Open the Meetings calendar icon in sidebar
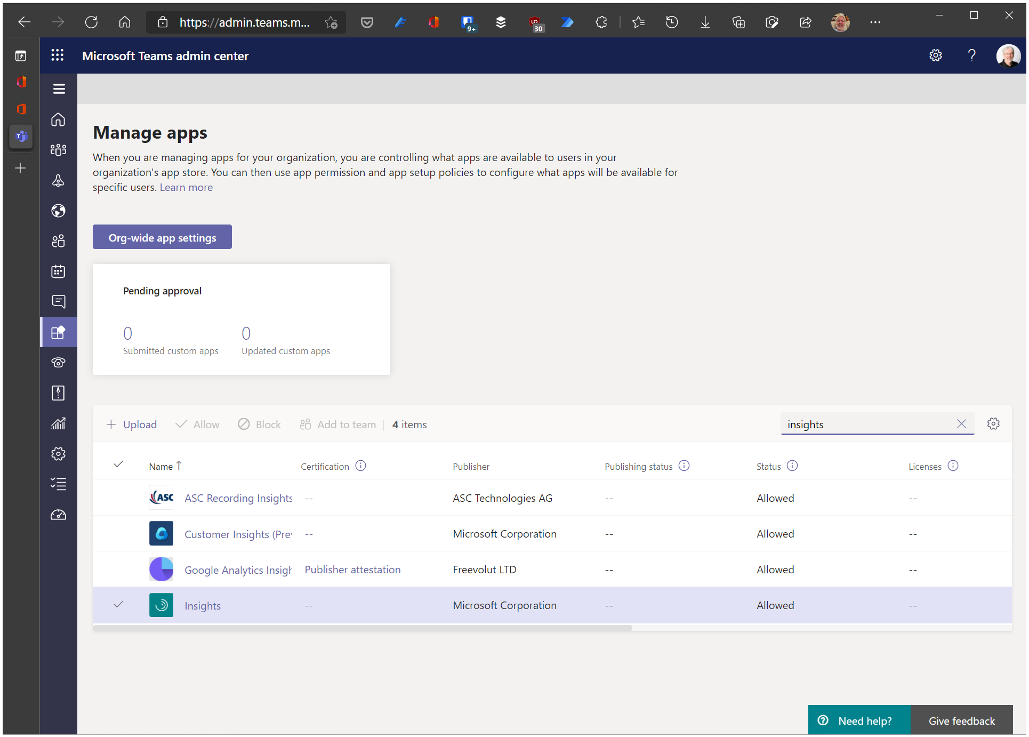Image resolution: width=1029 pixels, height=737 pixels. 59,271
